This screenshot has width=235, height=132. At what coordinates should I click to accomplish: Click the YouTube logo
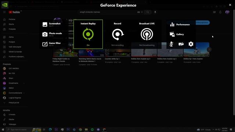pyautogui.click(x=14, y=12)
